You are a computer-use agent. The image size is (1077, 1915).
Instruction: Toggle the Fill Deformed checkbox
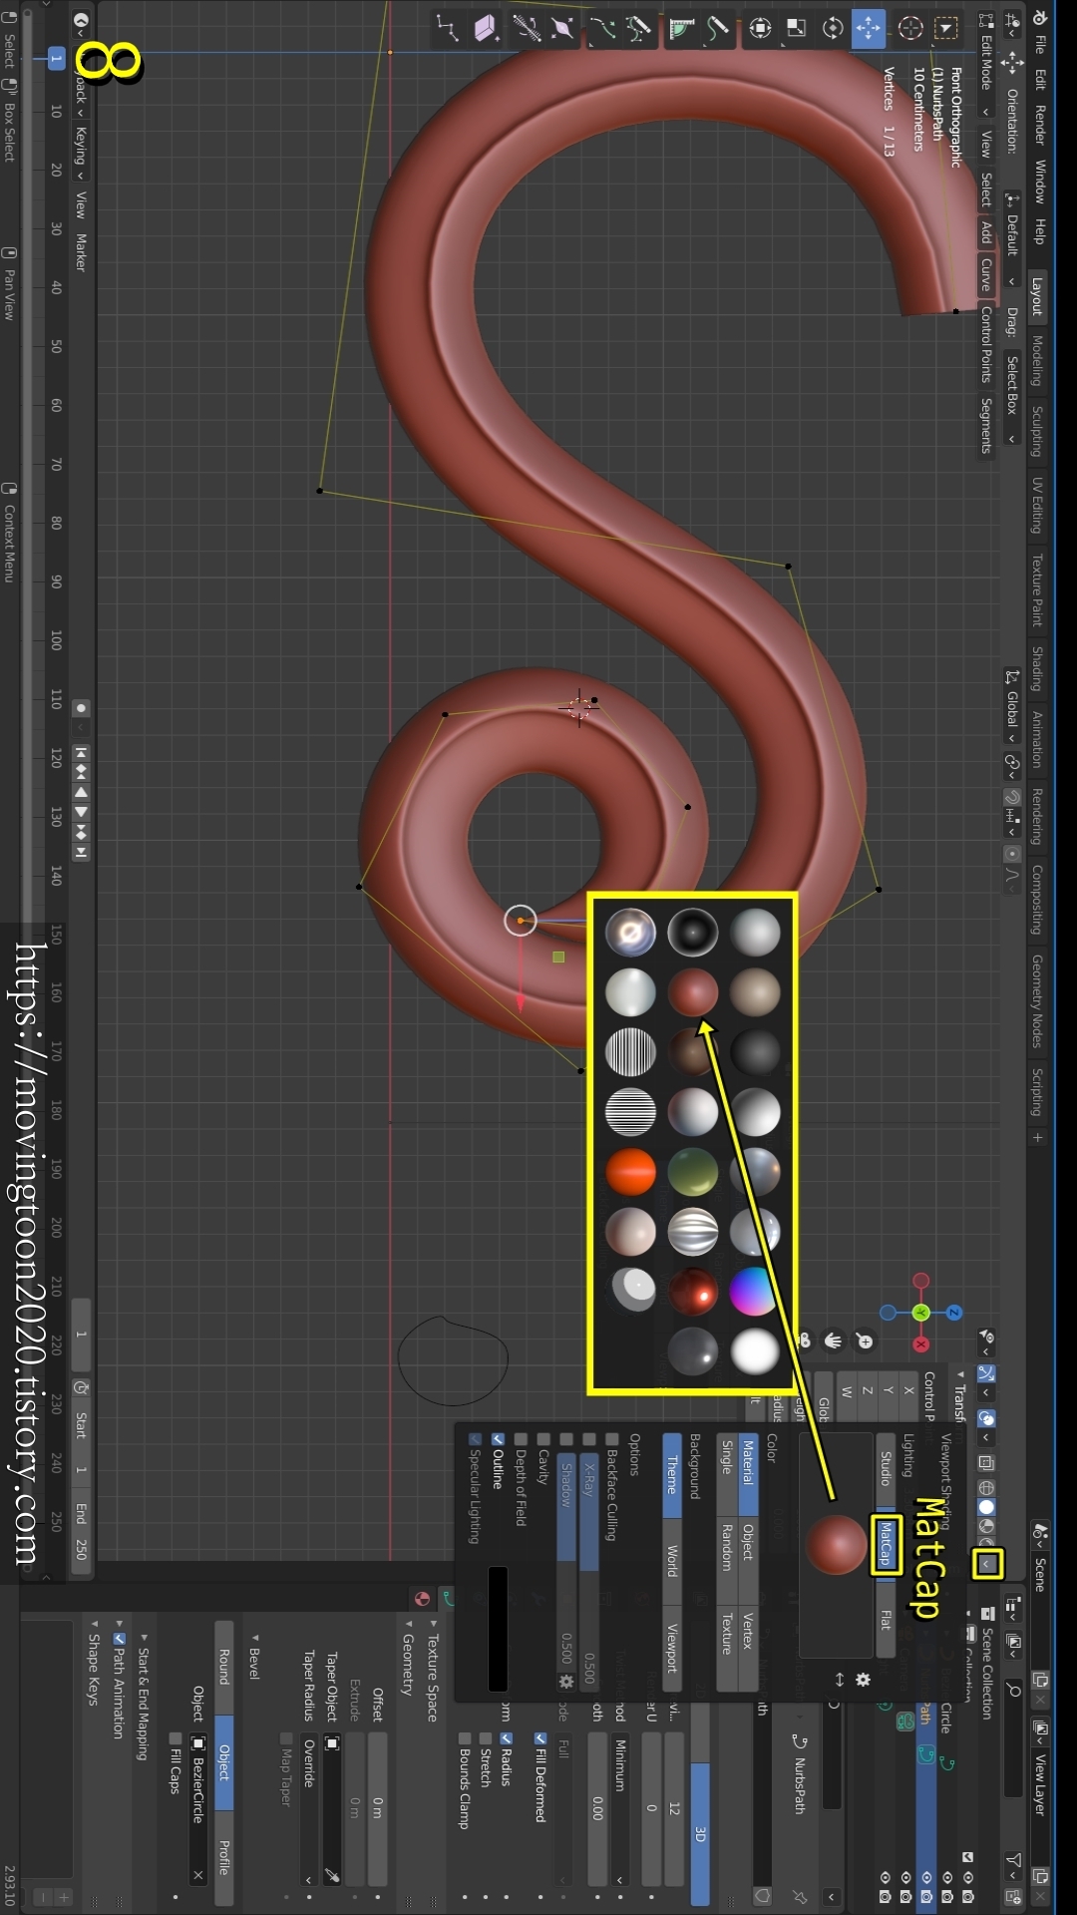click(539, 1738)
